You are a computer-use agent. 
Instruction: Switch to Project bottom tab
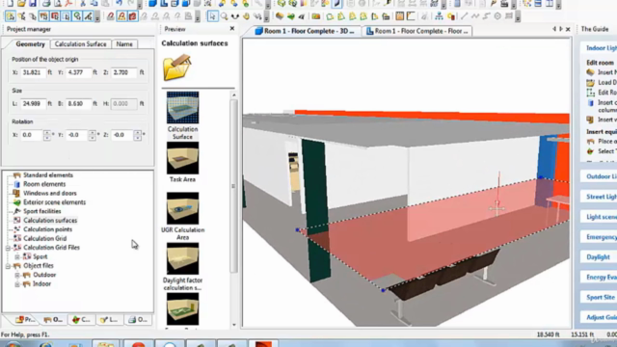[25, 320]
